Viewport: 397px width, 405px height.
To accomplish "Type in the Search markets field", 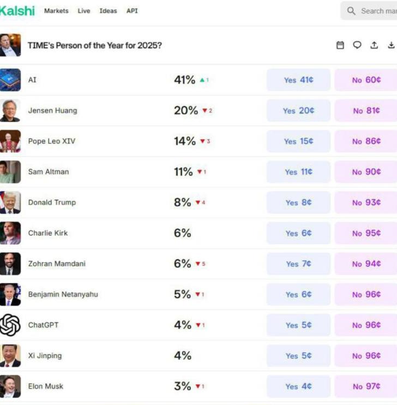I will click(x=376, y=11).
